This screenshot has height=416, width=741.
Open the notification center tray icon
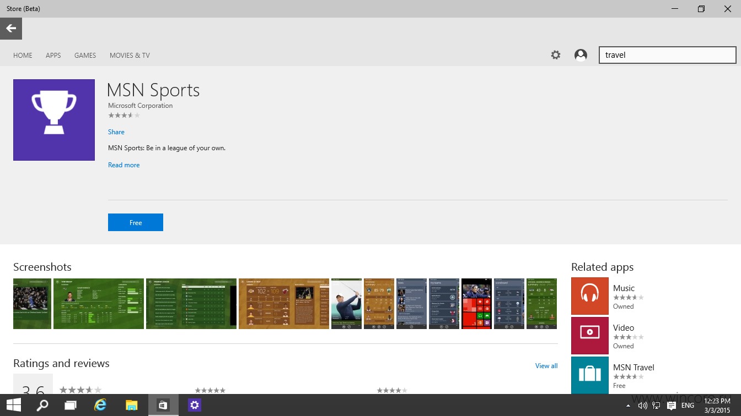672,406
